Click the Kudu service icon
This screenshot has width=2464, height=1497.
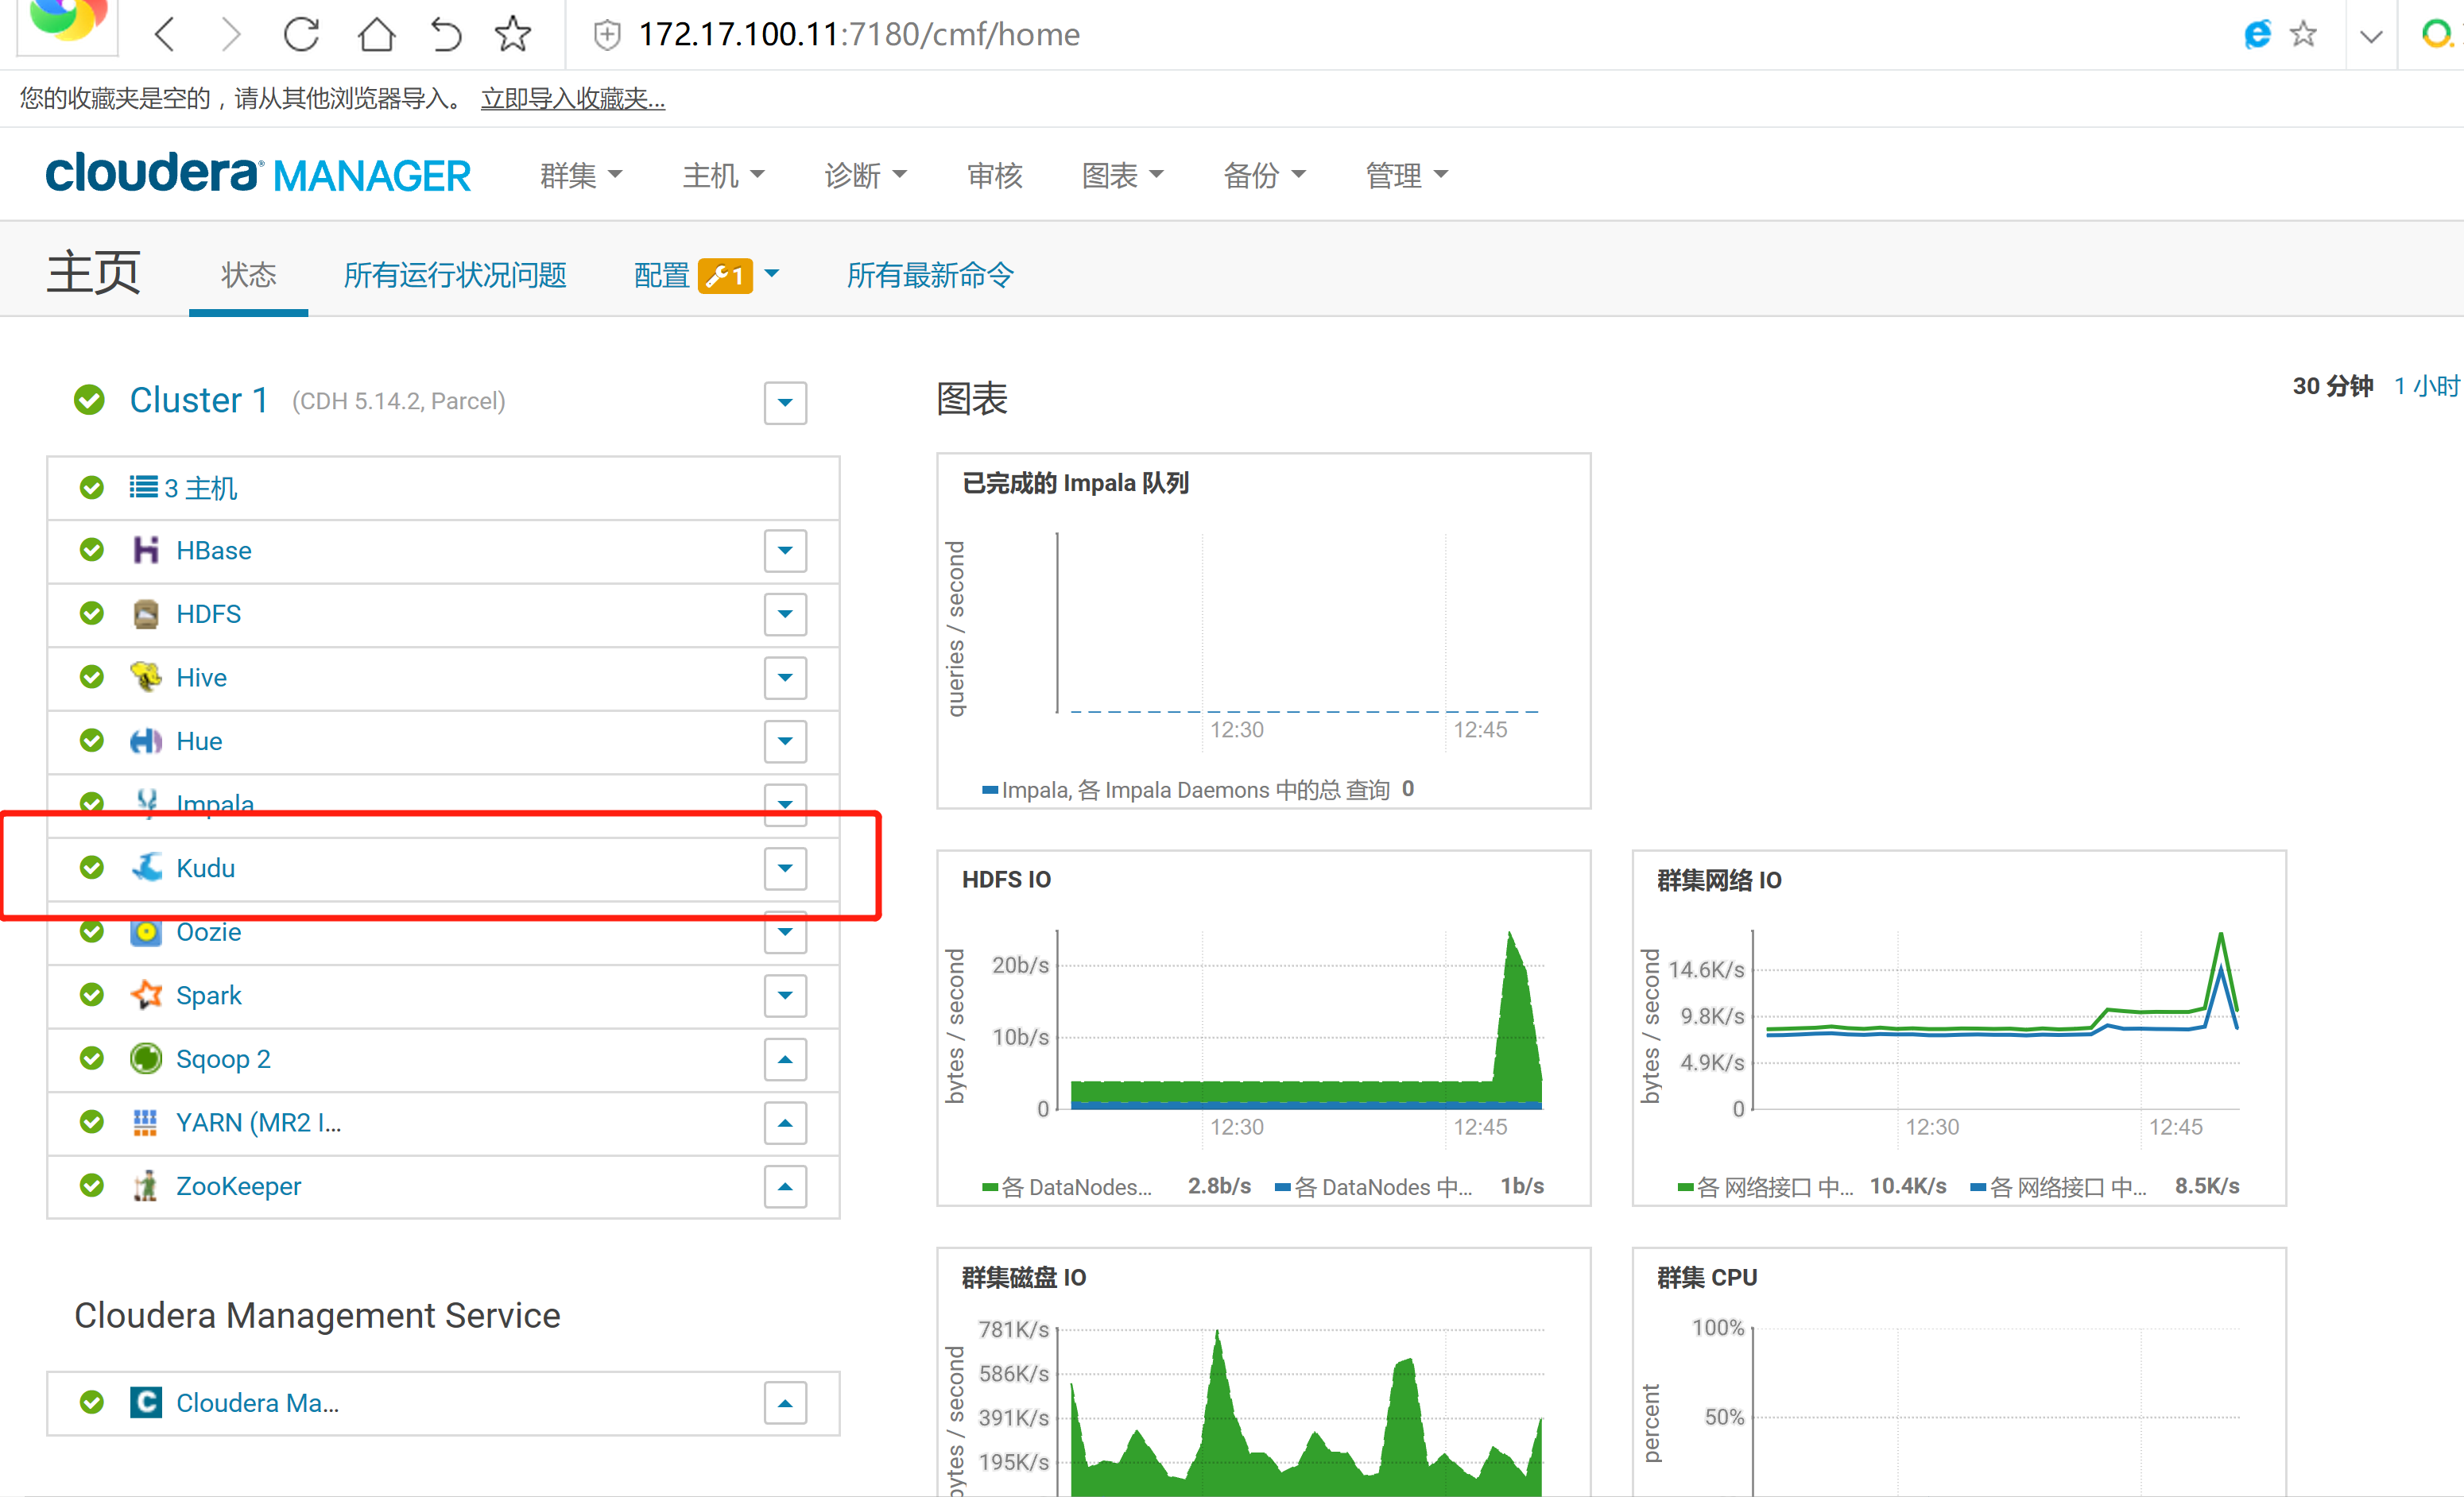coord(147,867)
